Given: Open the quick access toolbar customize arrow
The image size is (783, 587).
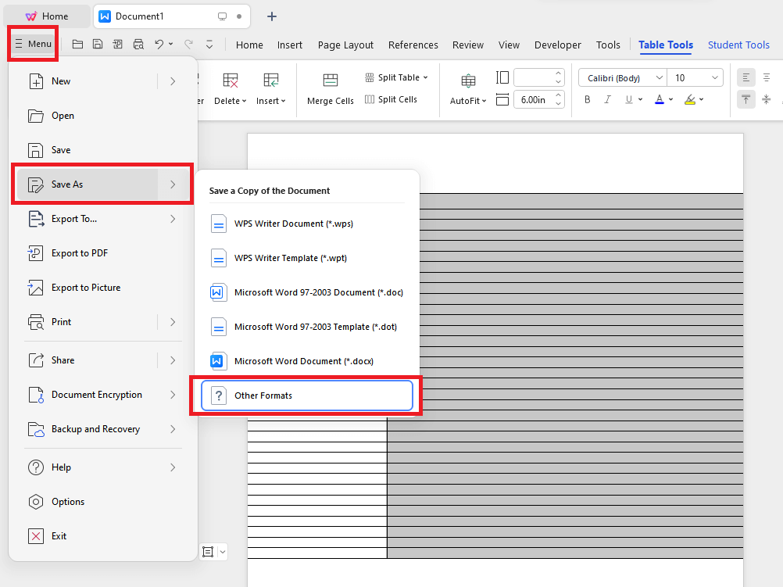Looking at the screenshot, I should coord(209,45).
